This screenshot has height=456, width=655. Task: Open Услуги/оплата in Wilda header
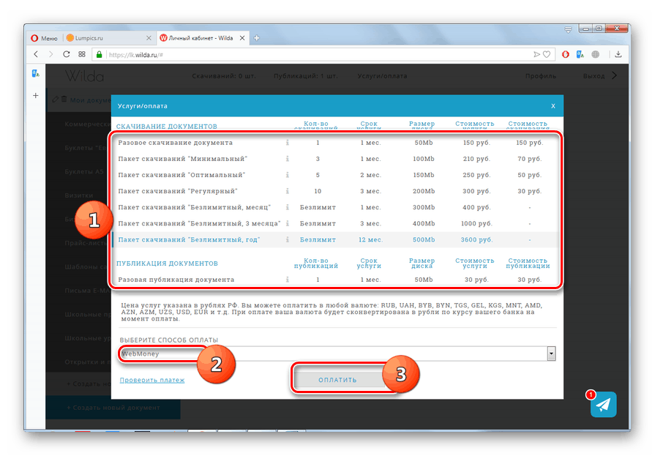coord(382,76)
